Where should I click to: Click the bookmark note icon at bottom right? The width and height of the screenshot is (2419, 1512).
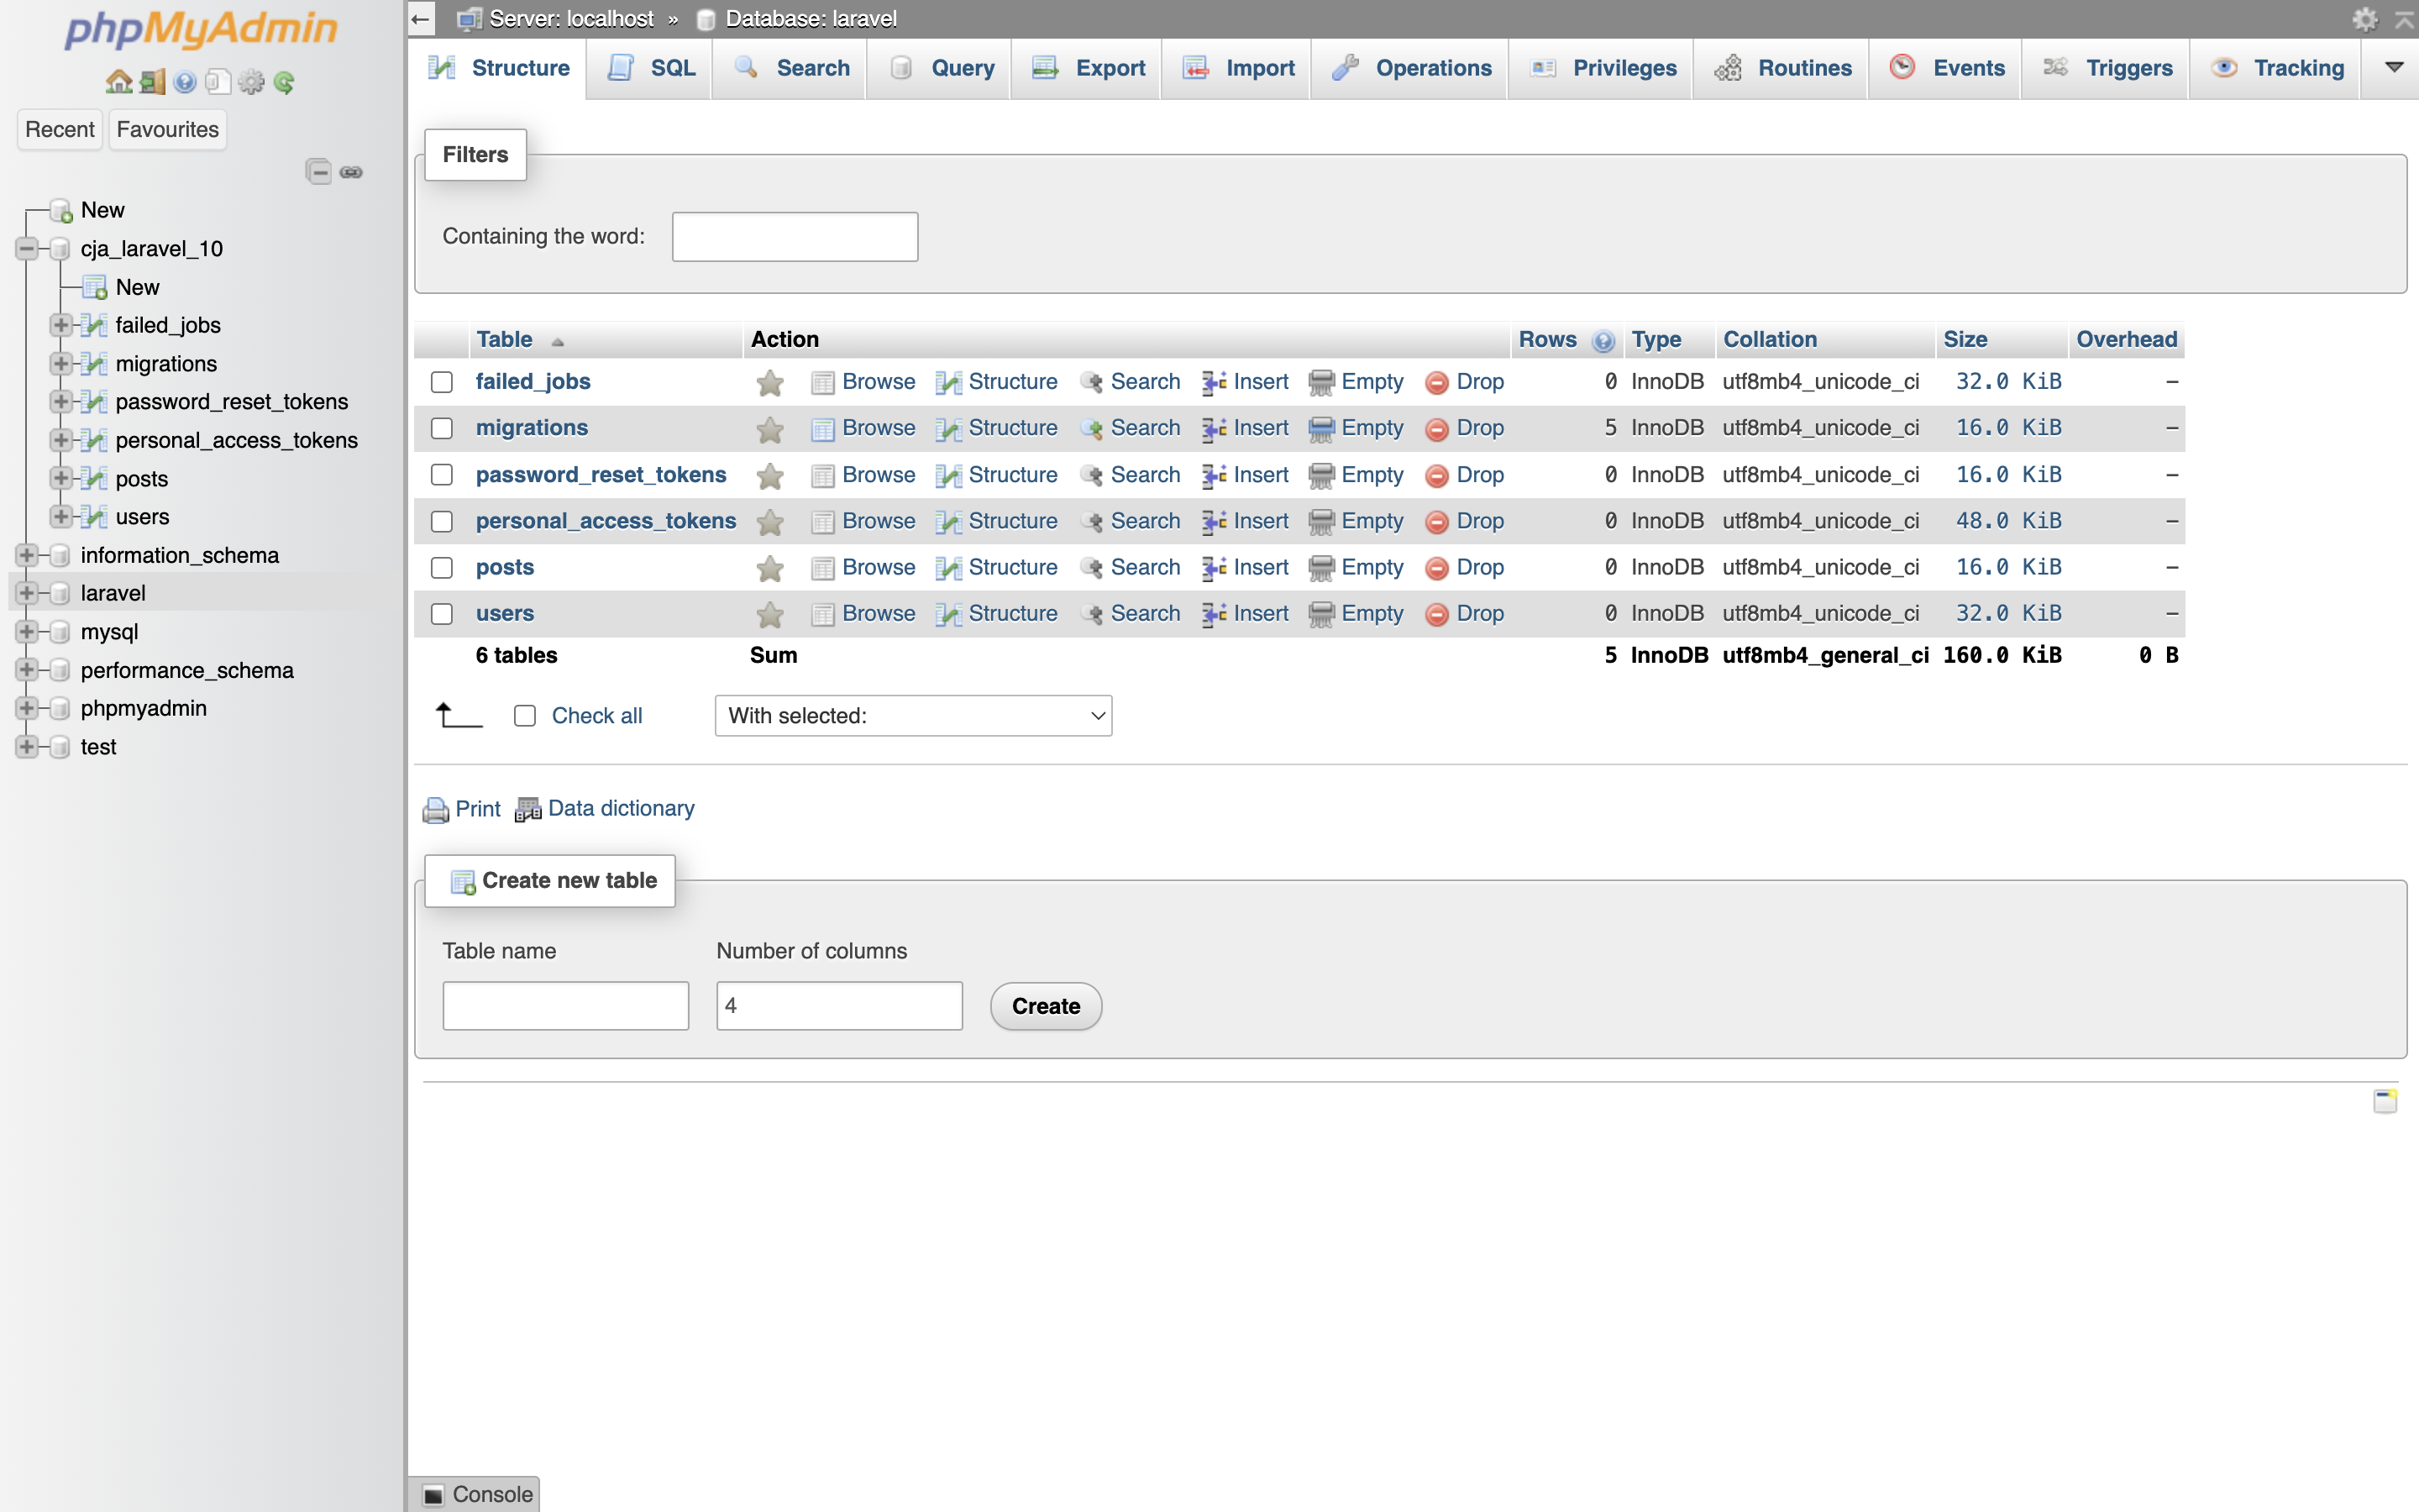(x=2385, y=1100)
